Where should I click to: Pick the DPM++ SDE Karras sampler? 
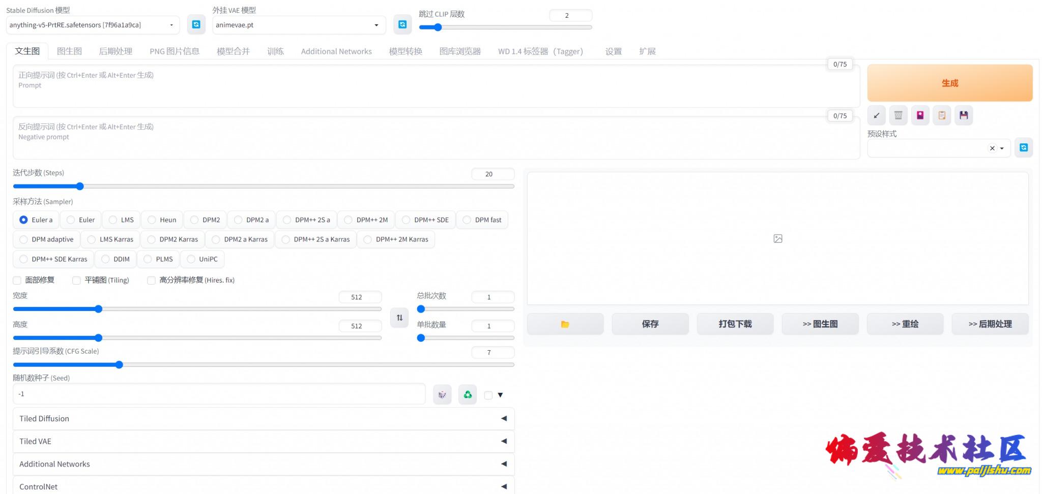click(x=53, y=259)
